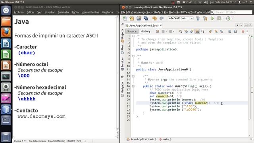Toggle STD selection mode in Writer

[x=79, y=141]
